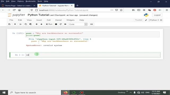The width and height of the screenshot is (170, 95).
Task: Open the notification center icon
Action: point(165,93)
